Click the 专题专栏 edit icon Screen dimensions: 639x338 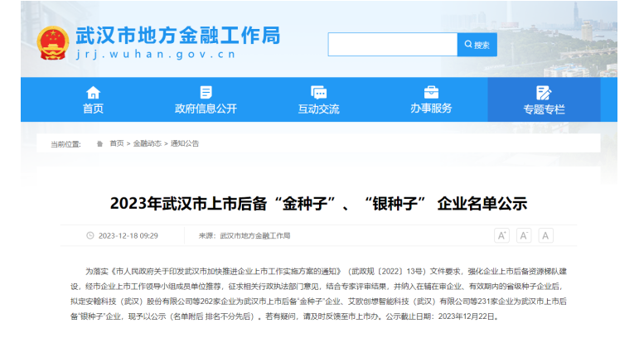click(544, 92)
